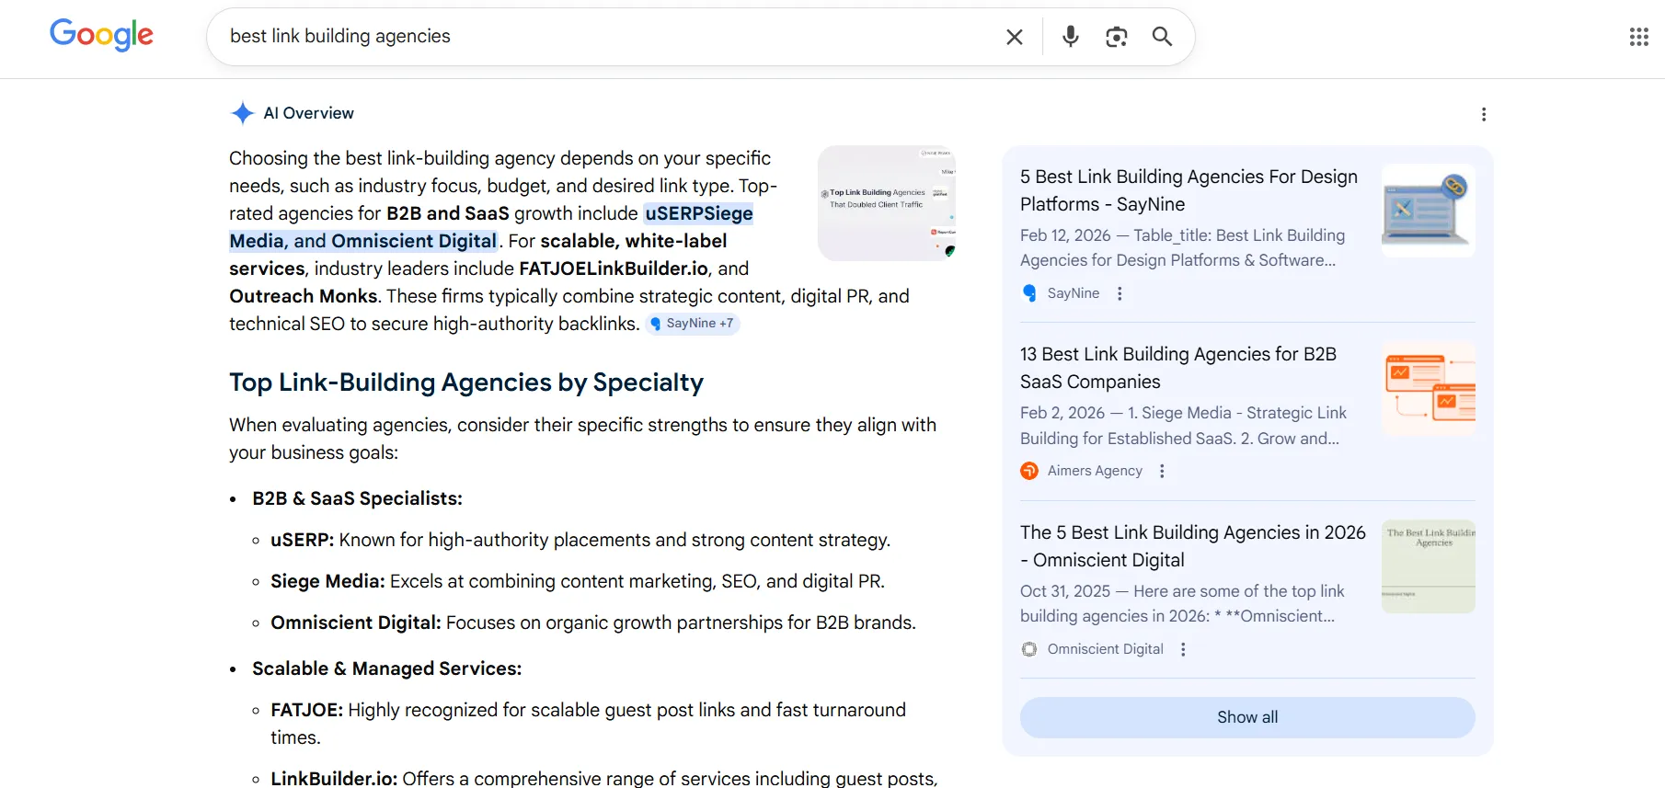This screenshot has width=1665, height=788.
Task: Open the Aimers Agency three-dot menu
Action: click(1162, 471)
